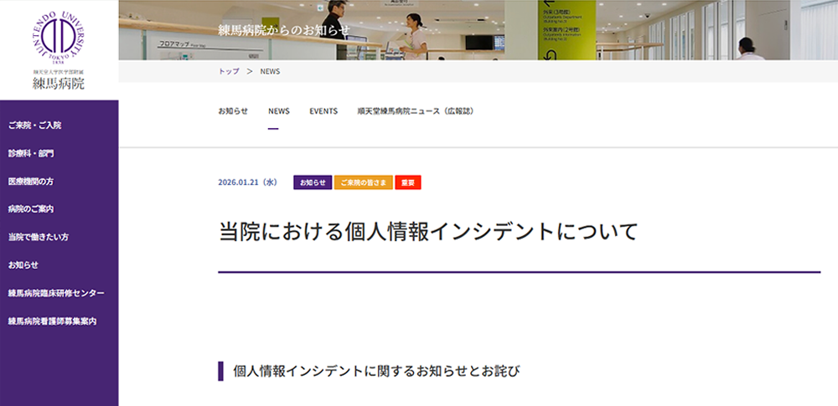Click the purple お知らせ category tag
Viewport: 838px width, 406px height.
[313, 182]
